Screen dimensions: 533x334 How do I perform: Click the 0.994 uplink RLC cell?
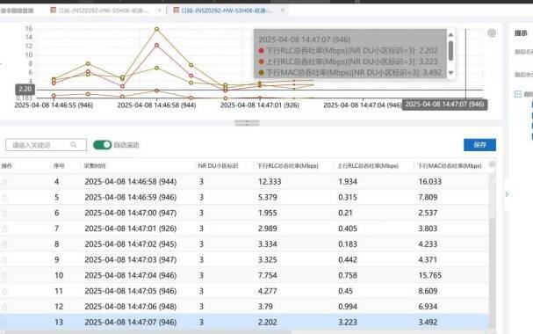348,307
